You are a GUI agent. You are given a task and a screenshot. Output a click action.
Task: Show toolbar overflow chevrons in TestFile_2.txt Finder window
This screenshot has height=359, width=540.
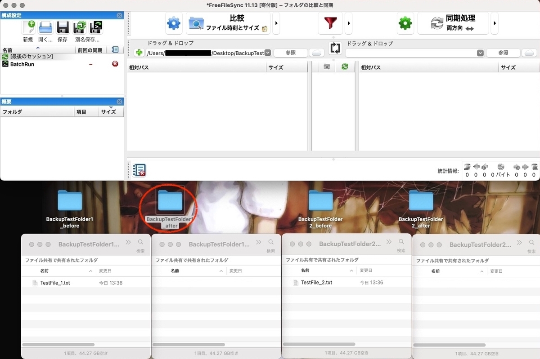[389, 242]
